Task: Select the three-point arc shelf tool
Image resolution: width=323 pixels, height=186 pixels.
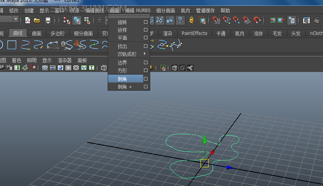Action: click(53, 45)
